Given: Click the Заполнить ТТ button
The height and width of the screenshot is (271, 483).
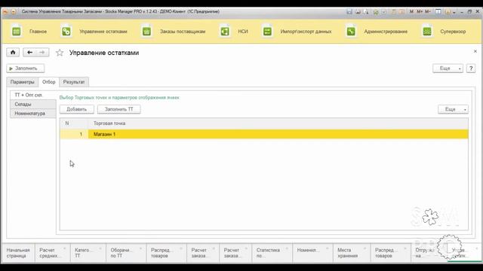Looking at the screenshot, I should [x=119, y=109].
